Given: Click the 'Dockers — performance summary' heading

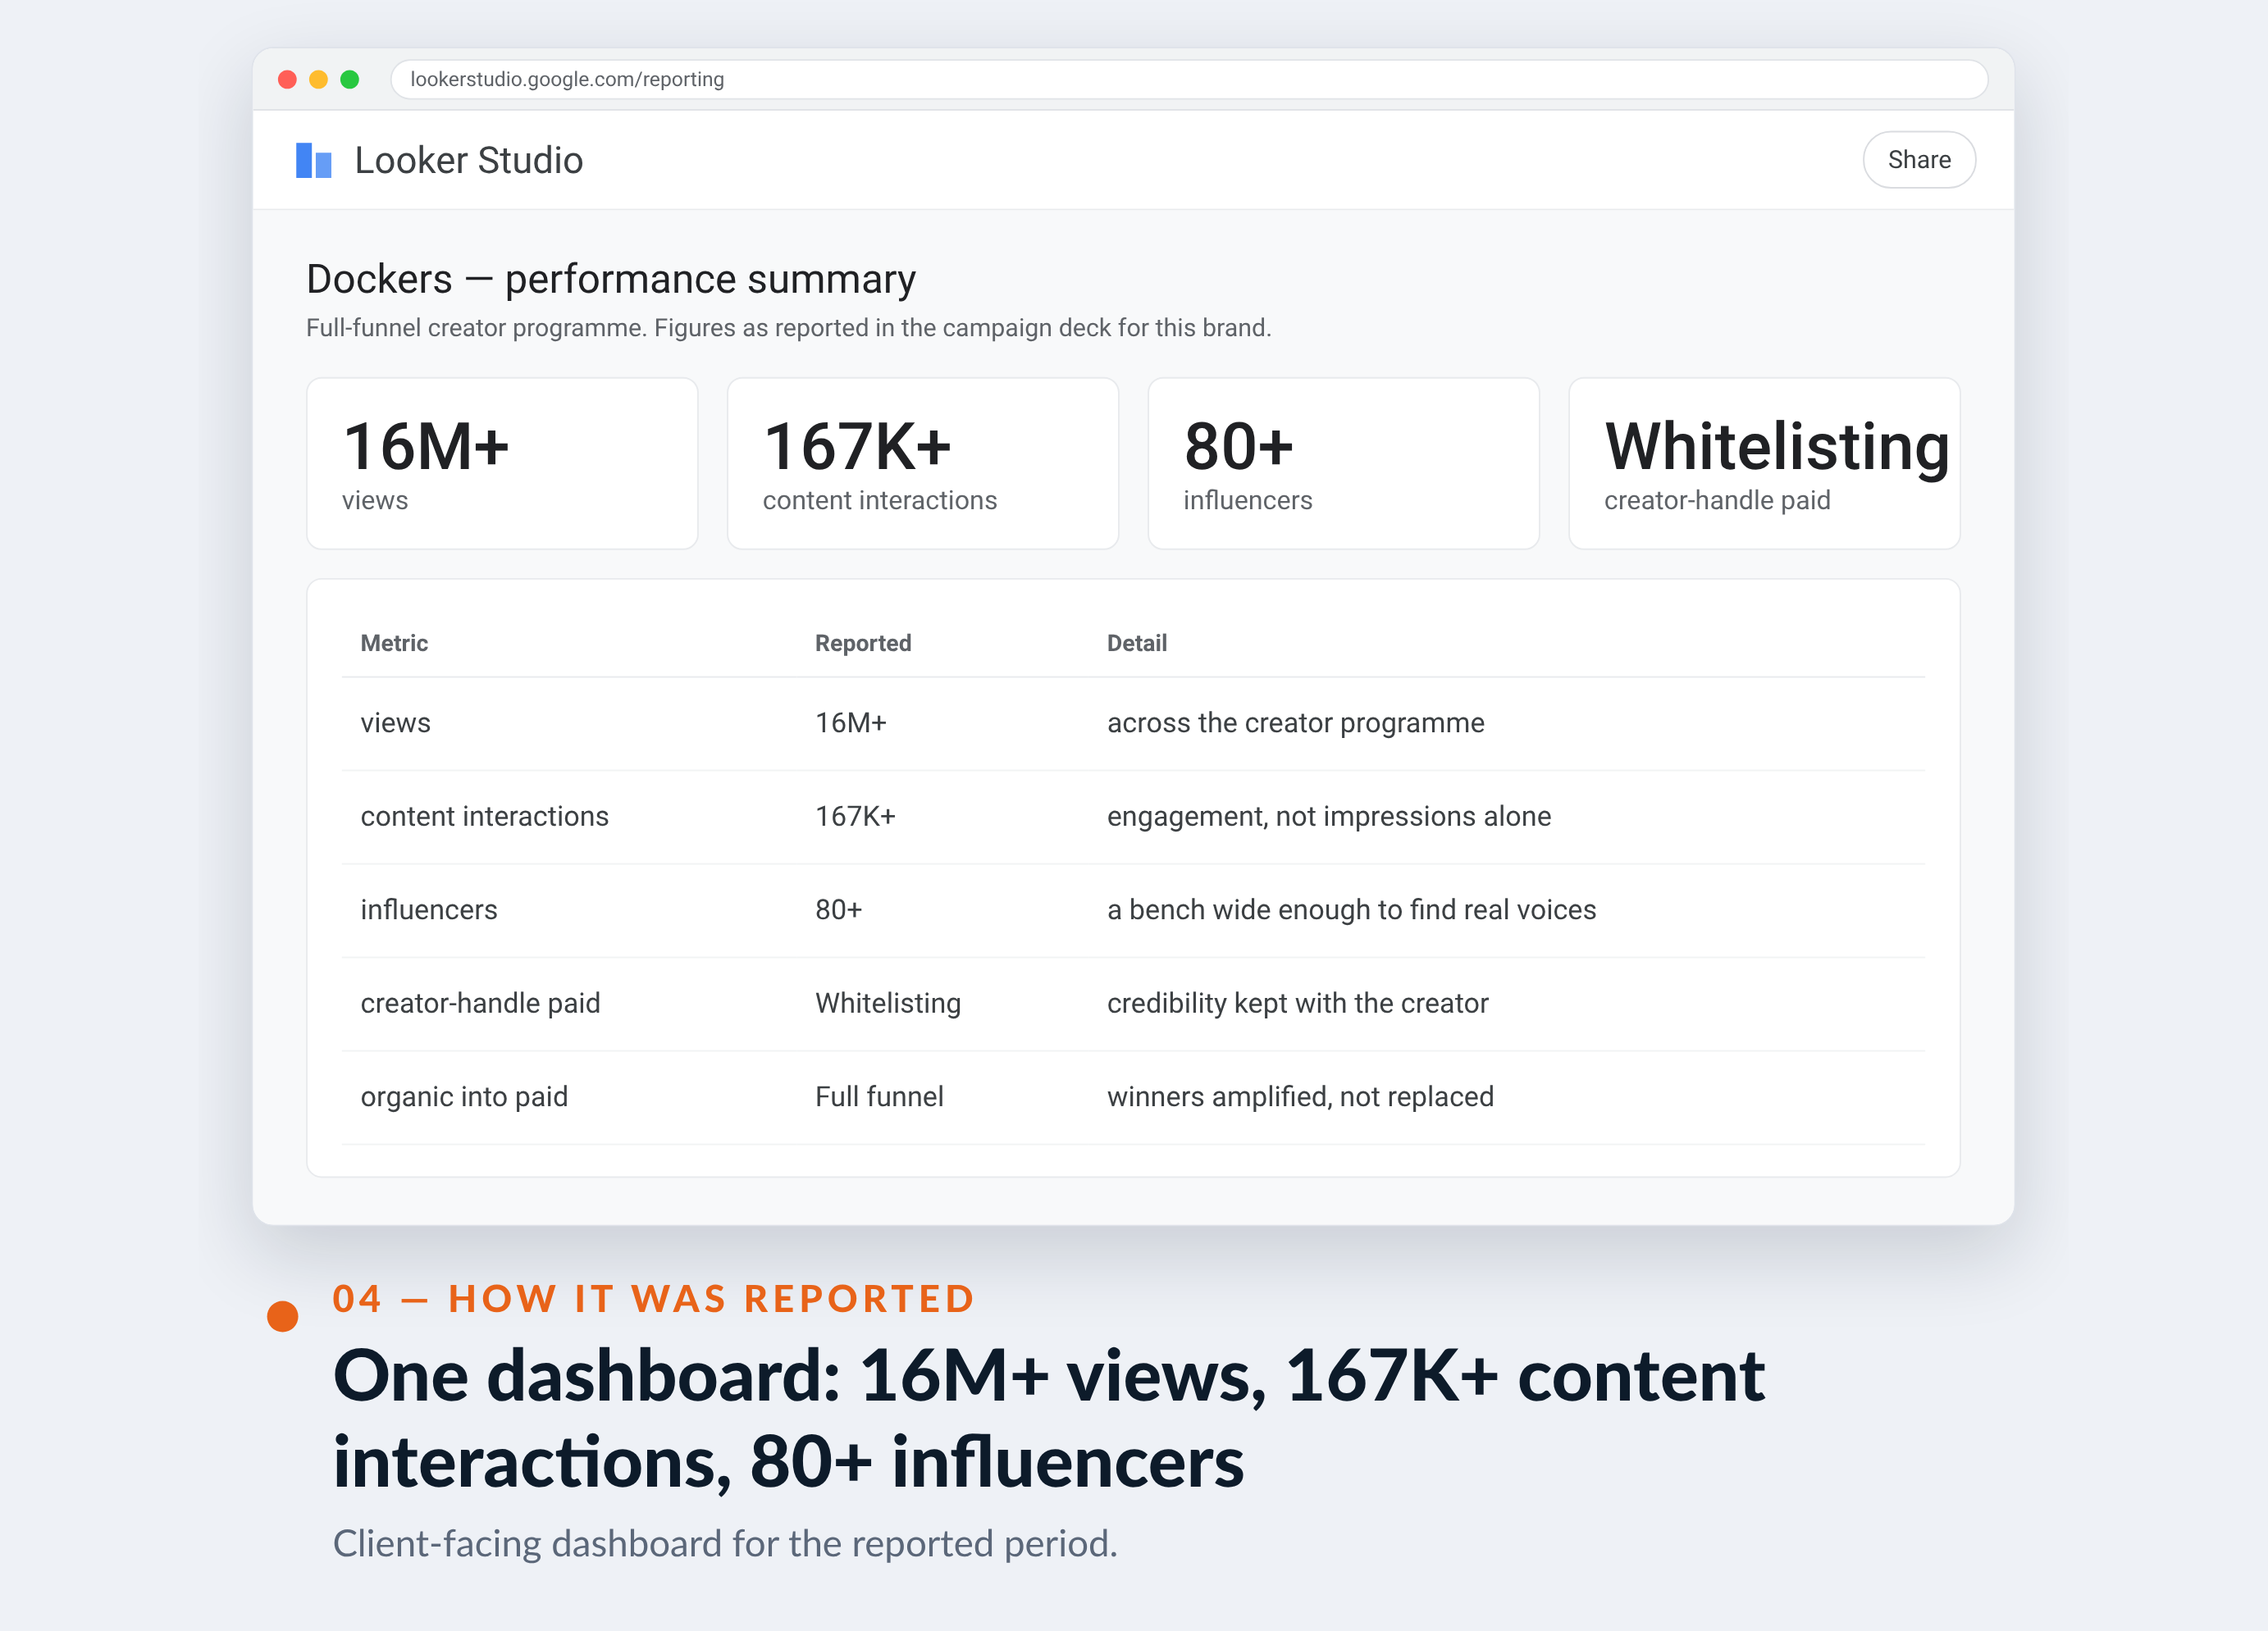Looking at the screenshot, I should pos(611,279).
